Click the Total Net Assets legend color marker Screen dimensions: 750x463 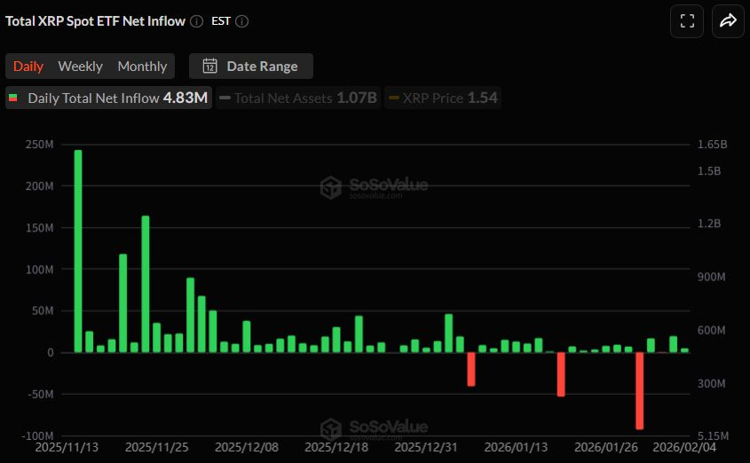225,98
